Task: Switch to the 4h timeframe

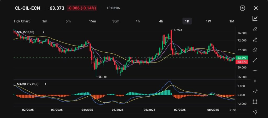Action: pyautogui.click(x=161, y=21)
